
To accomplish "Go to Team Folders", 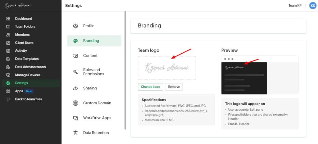I will 25,27.
